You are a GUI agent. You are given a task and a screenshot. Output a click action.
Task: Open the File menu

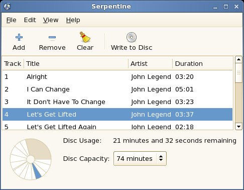tap(12, 20)
